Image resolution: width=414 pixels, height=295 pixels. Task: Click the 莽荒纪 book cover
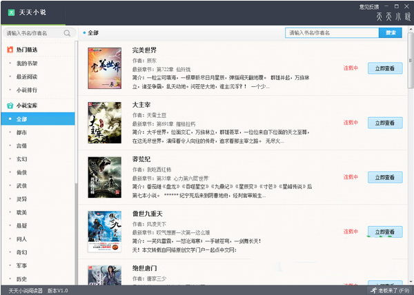(x=105, y=177)
